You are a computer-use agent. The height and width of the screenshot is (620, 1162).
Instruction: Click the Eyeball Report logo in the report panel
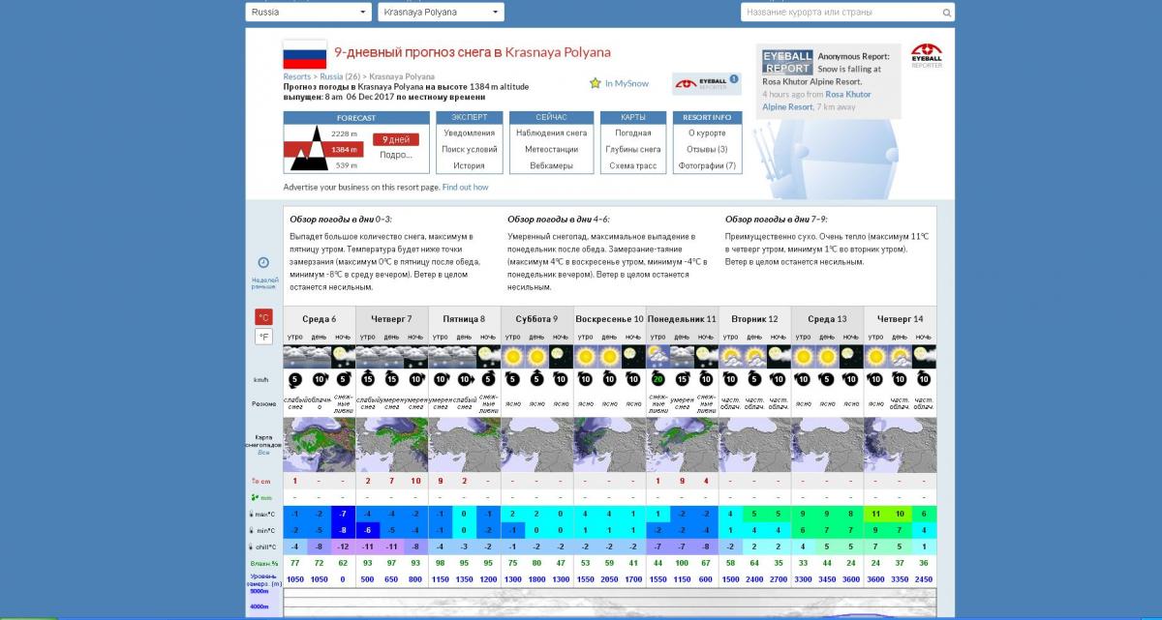coord(787,62)
